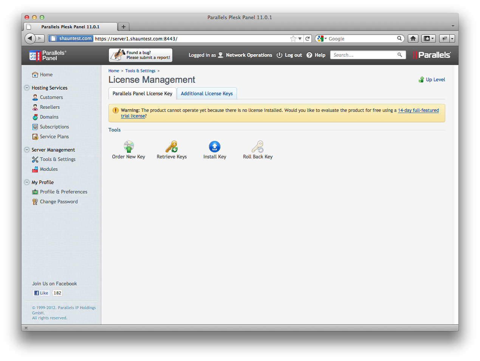Reload the page with the refresh icon
480x361 pixels.
(x=308, y=39)
